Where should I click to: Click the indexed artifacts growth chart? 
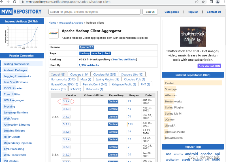[22, 38]
